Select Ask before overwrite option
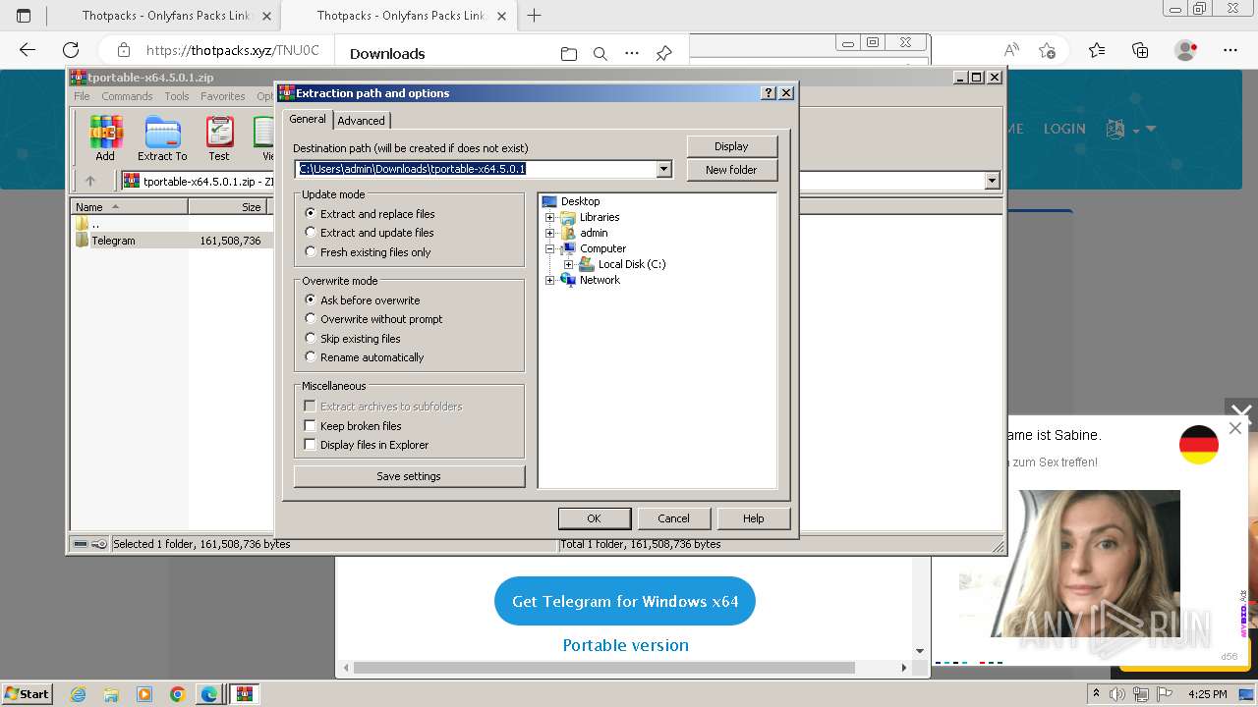 [363, 300]
